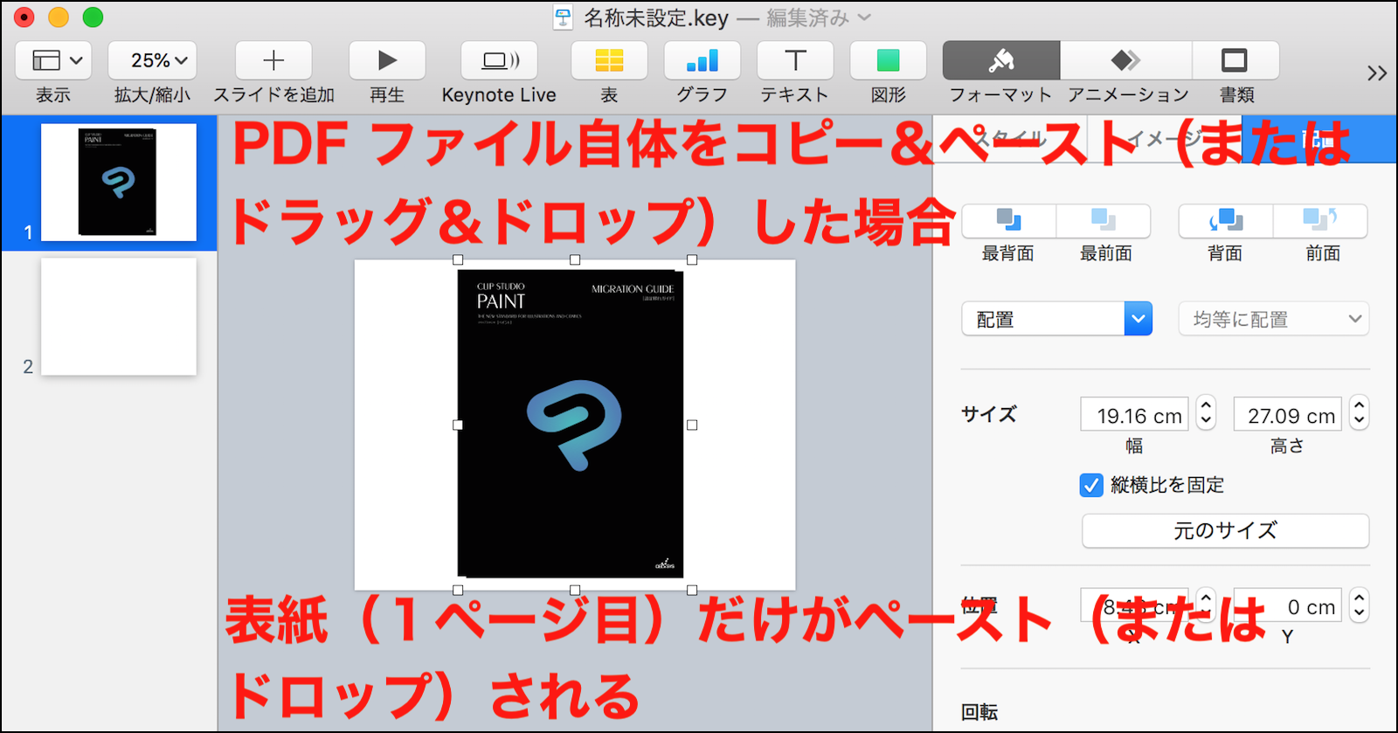Open the 均等に配置 distribute dropdown
The width and height of the screenshot is (1398, 733).
[1274, 319]
